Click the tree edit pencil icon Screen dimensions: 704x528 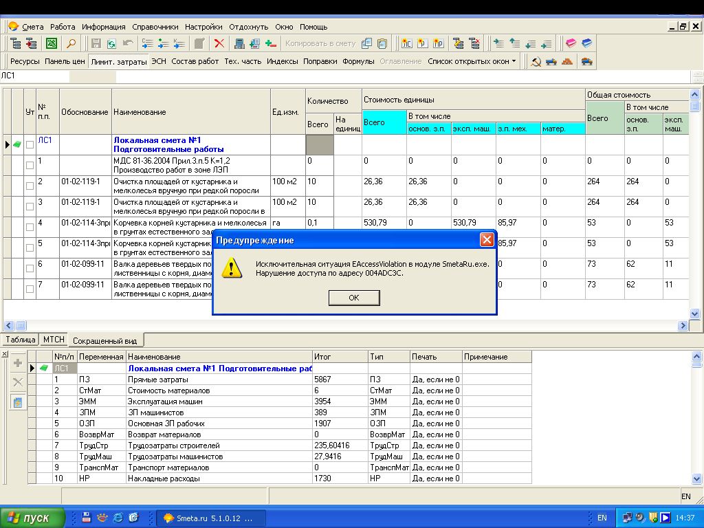point(459,43)
